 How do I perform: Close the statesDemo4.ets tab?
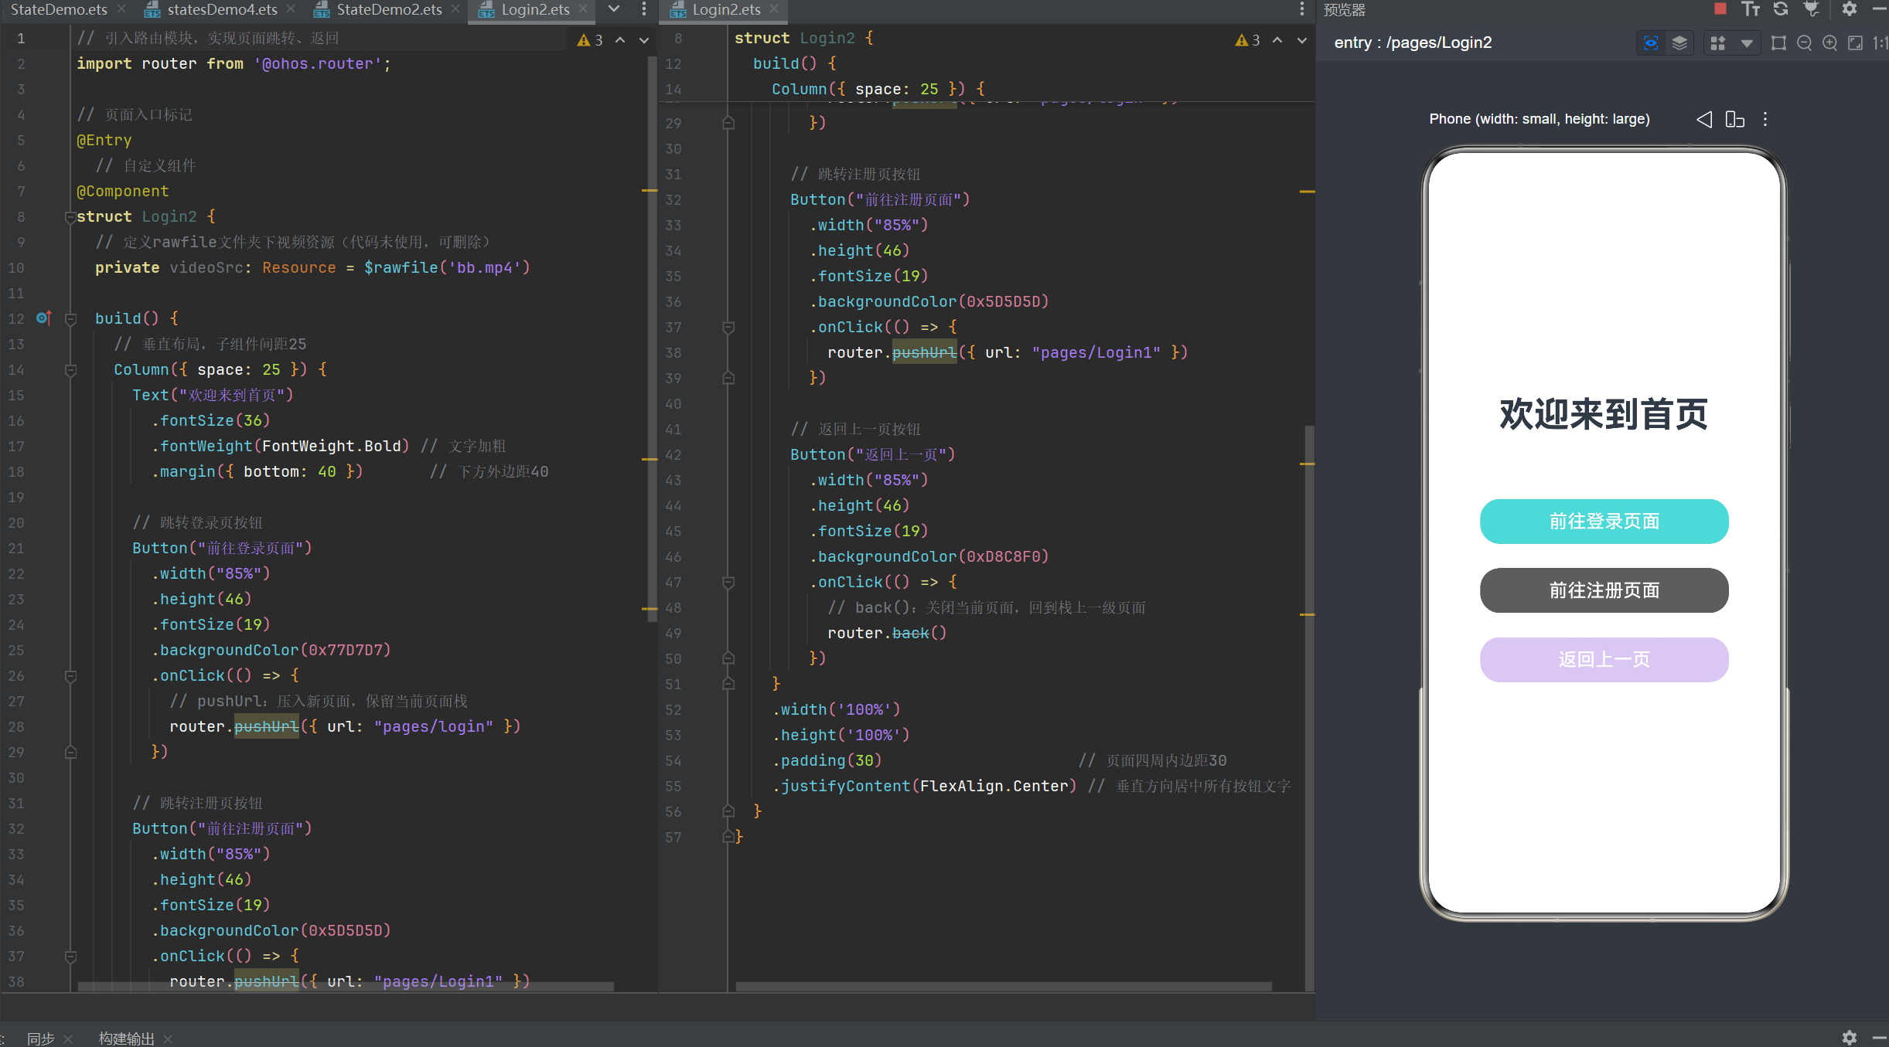pyautogui.click(x=291, y=9)
